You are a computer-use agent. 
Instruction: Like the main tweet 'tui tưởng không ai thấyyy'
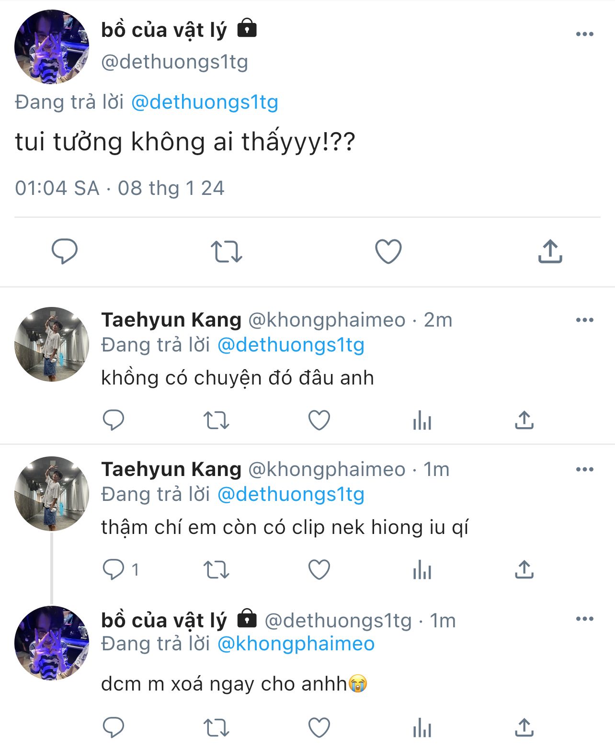coord(388,251)
